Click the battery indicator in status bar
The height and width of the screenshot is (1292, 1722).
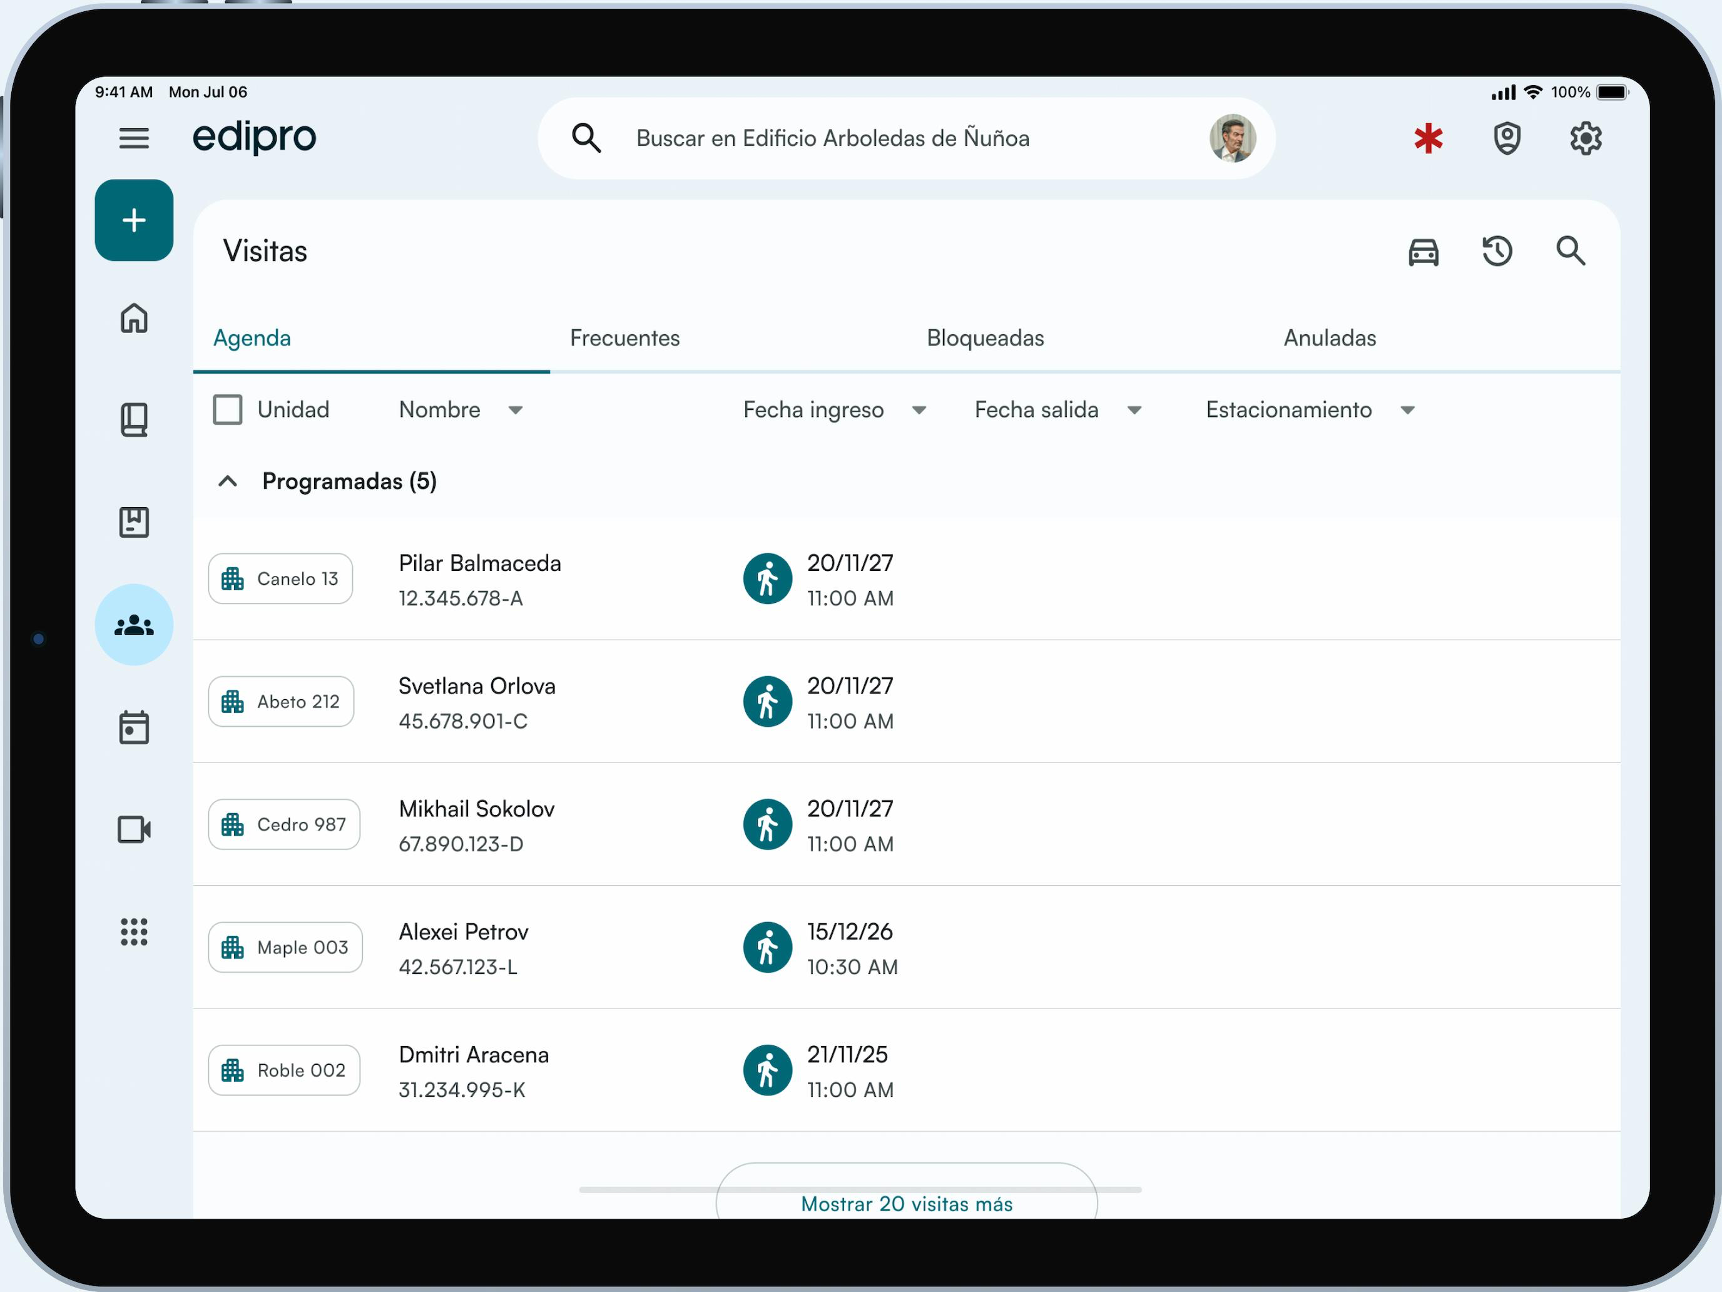tap(1612, 92)
